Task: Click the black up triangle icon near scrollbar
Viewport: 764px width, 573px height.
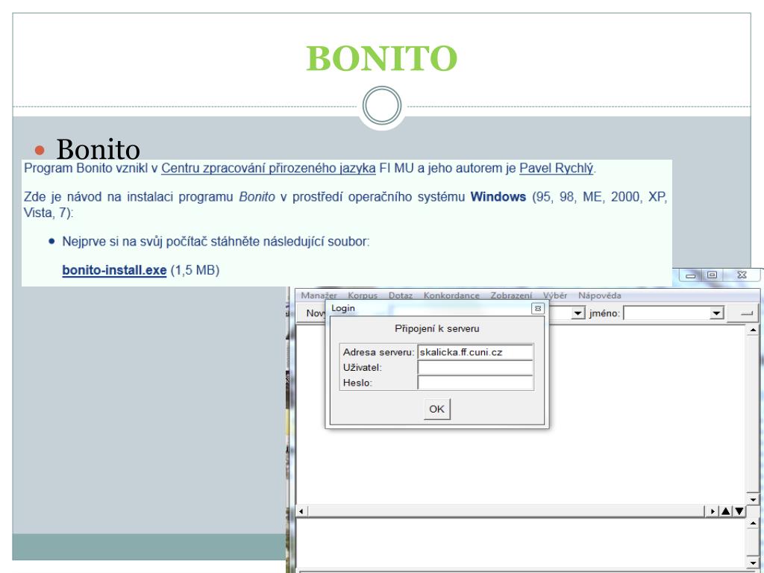Action: (x=727, y=511)
